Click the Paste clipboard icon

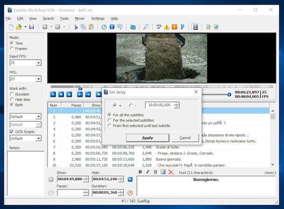coord(91,27)
